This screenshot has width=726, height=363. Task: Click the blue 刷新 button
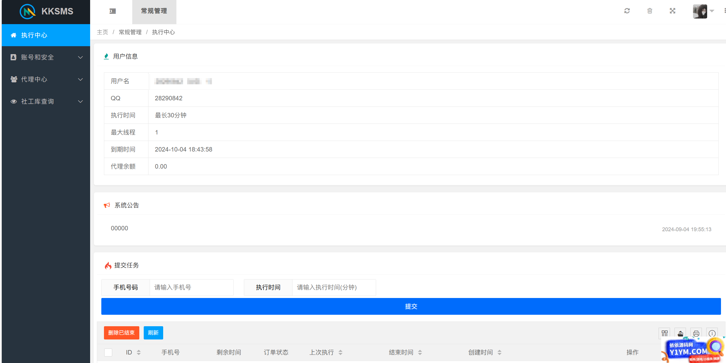click(x=153, y=333)
